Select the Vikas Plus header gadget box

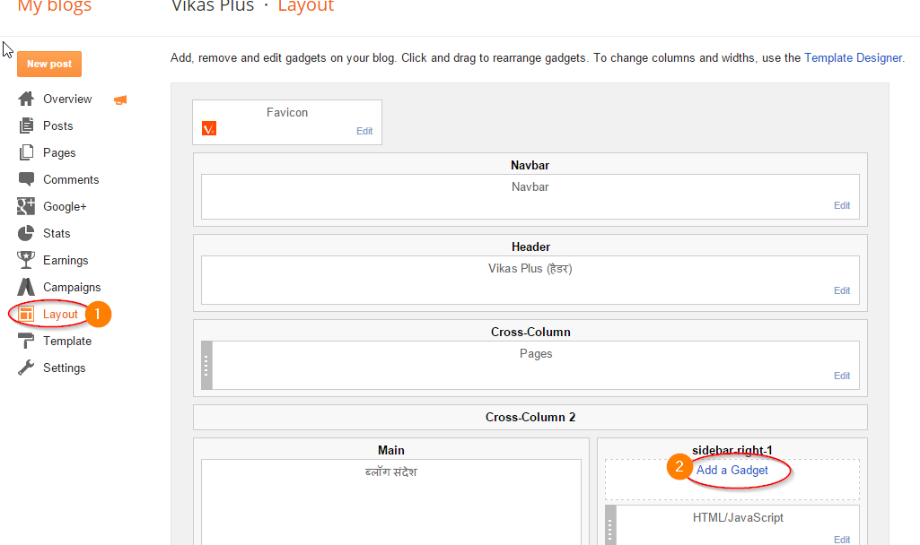tap(530, 280)
